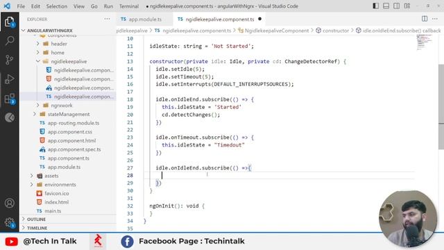Toggle primary side bar layout icon
This screenshot has height=250, width=444.
[375, 6]
